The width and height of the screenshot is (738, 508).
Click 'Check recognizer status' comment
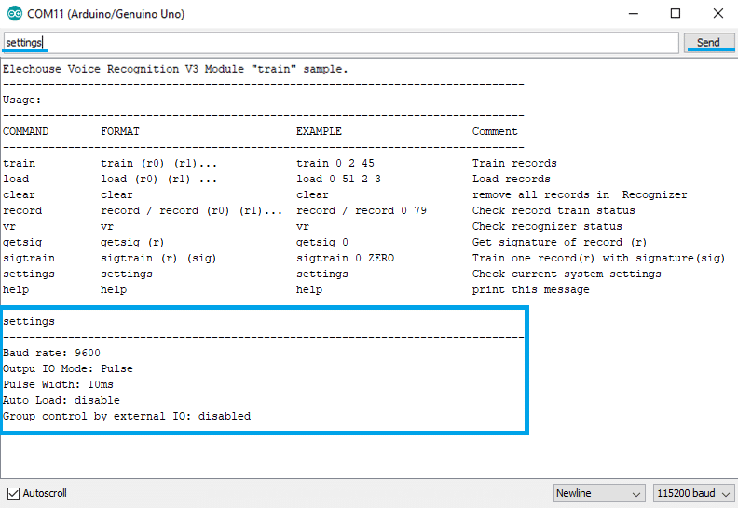[x=547, y=226]
